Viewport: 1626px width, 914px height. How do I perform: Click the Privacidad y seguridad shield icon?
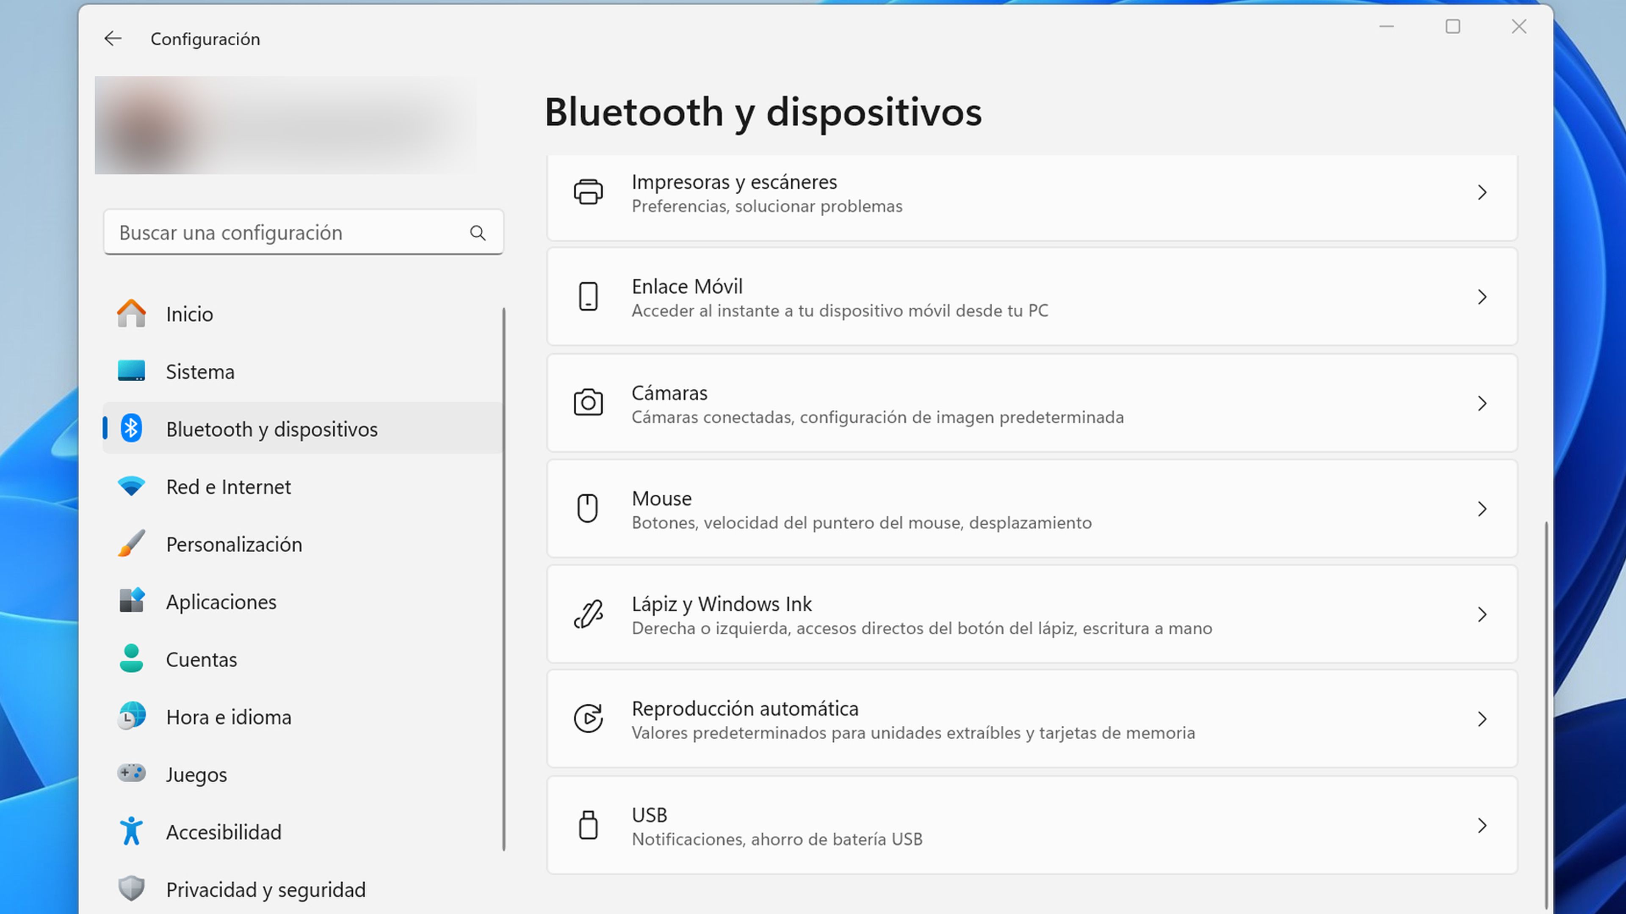[x=131, y=889]
